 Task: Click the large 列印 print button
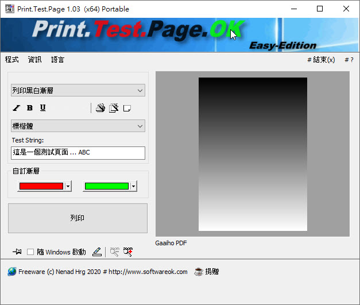(x=78, y=218)
